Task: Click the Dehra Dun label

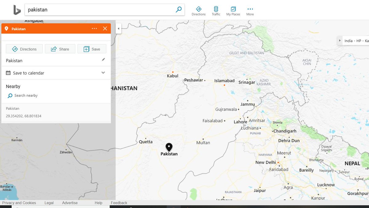Action: 289,141
